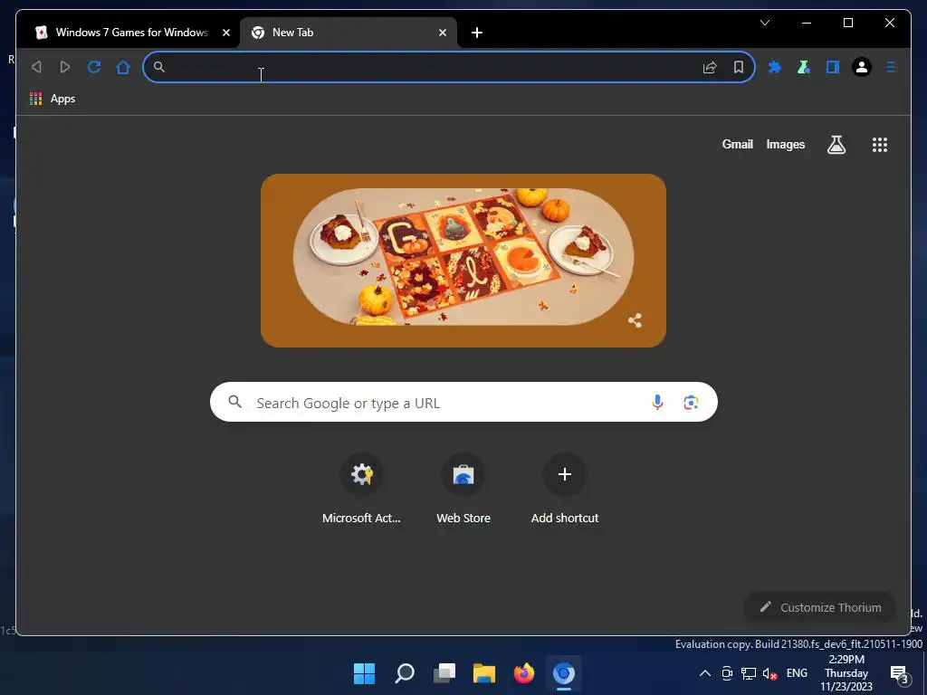
Task: Reload the current page
Action: [x=94, y=67]
